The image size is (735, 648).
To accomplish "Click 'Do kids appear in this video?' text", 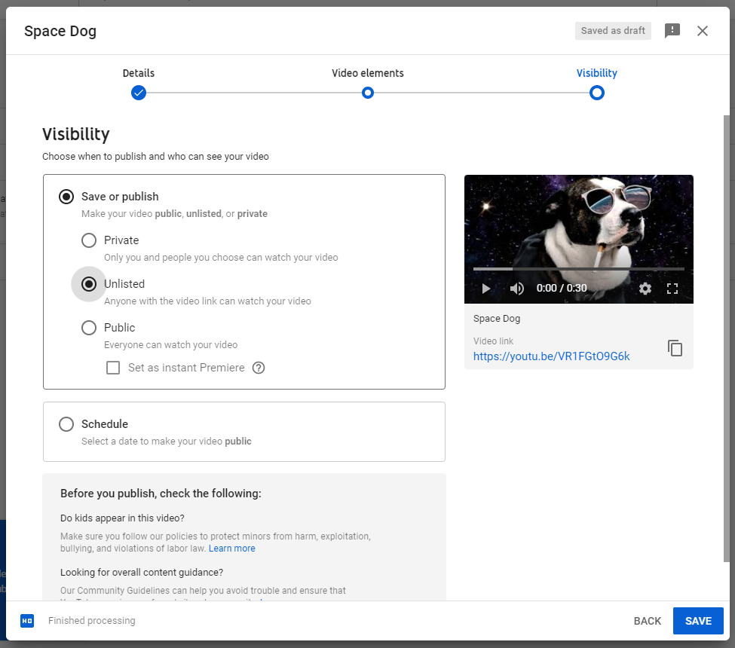I will [122, 518].
